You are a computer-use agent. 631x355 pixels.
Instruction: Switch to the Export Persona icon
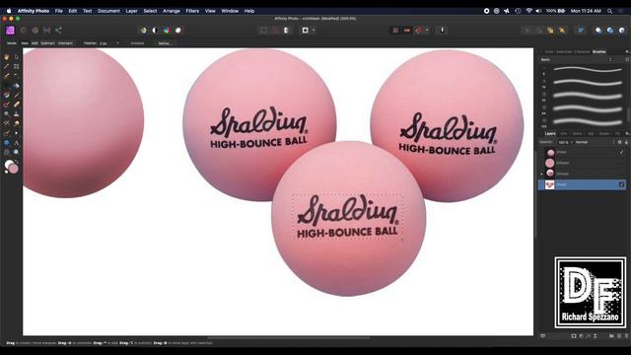tap(58, 31)
